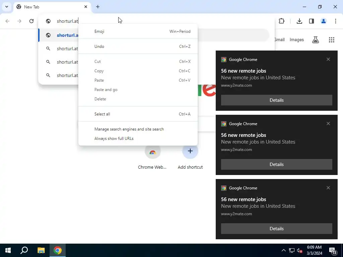Open Manage search engines and site search
This screenshot has height=257, width=343.
point(138,129)
